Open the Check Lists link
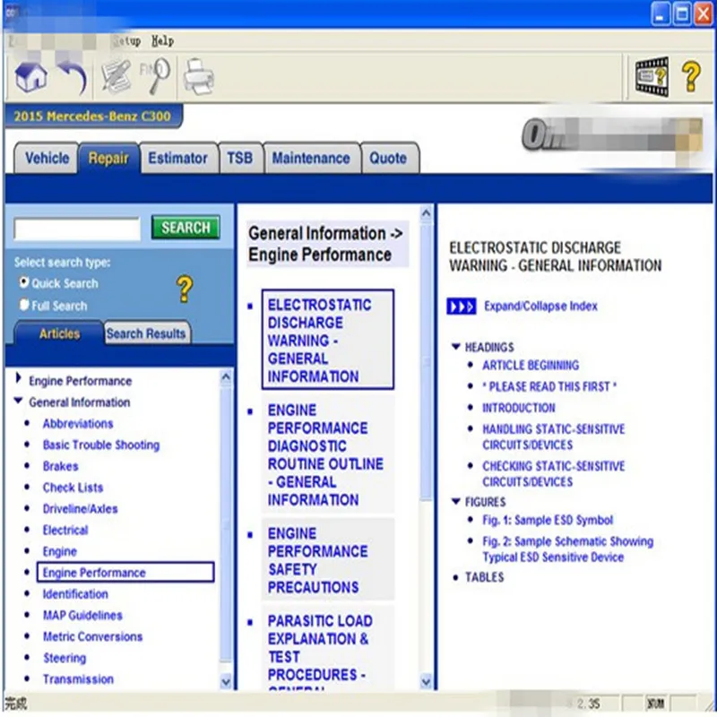This screenshot has width=717, height=717. (73, 488)
